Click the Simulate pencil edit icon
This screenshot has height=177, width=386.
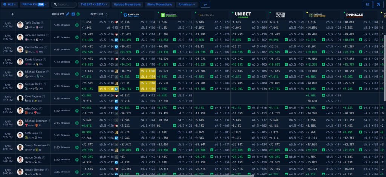point(67,14)
